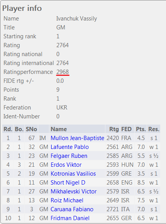The image size is (166, 224).
Task: Click the SNo column header
Action: 31,129
